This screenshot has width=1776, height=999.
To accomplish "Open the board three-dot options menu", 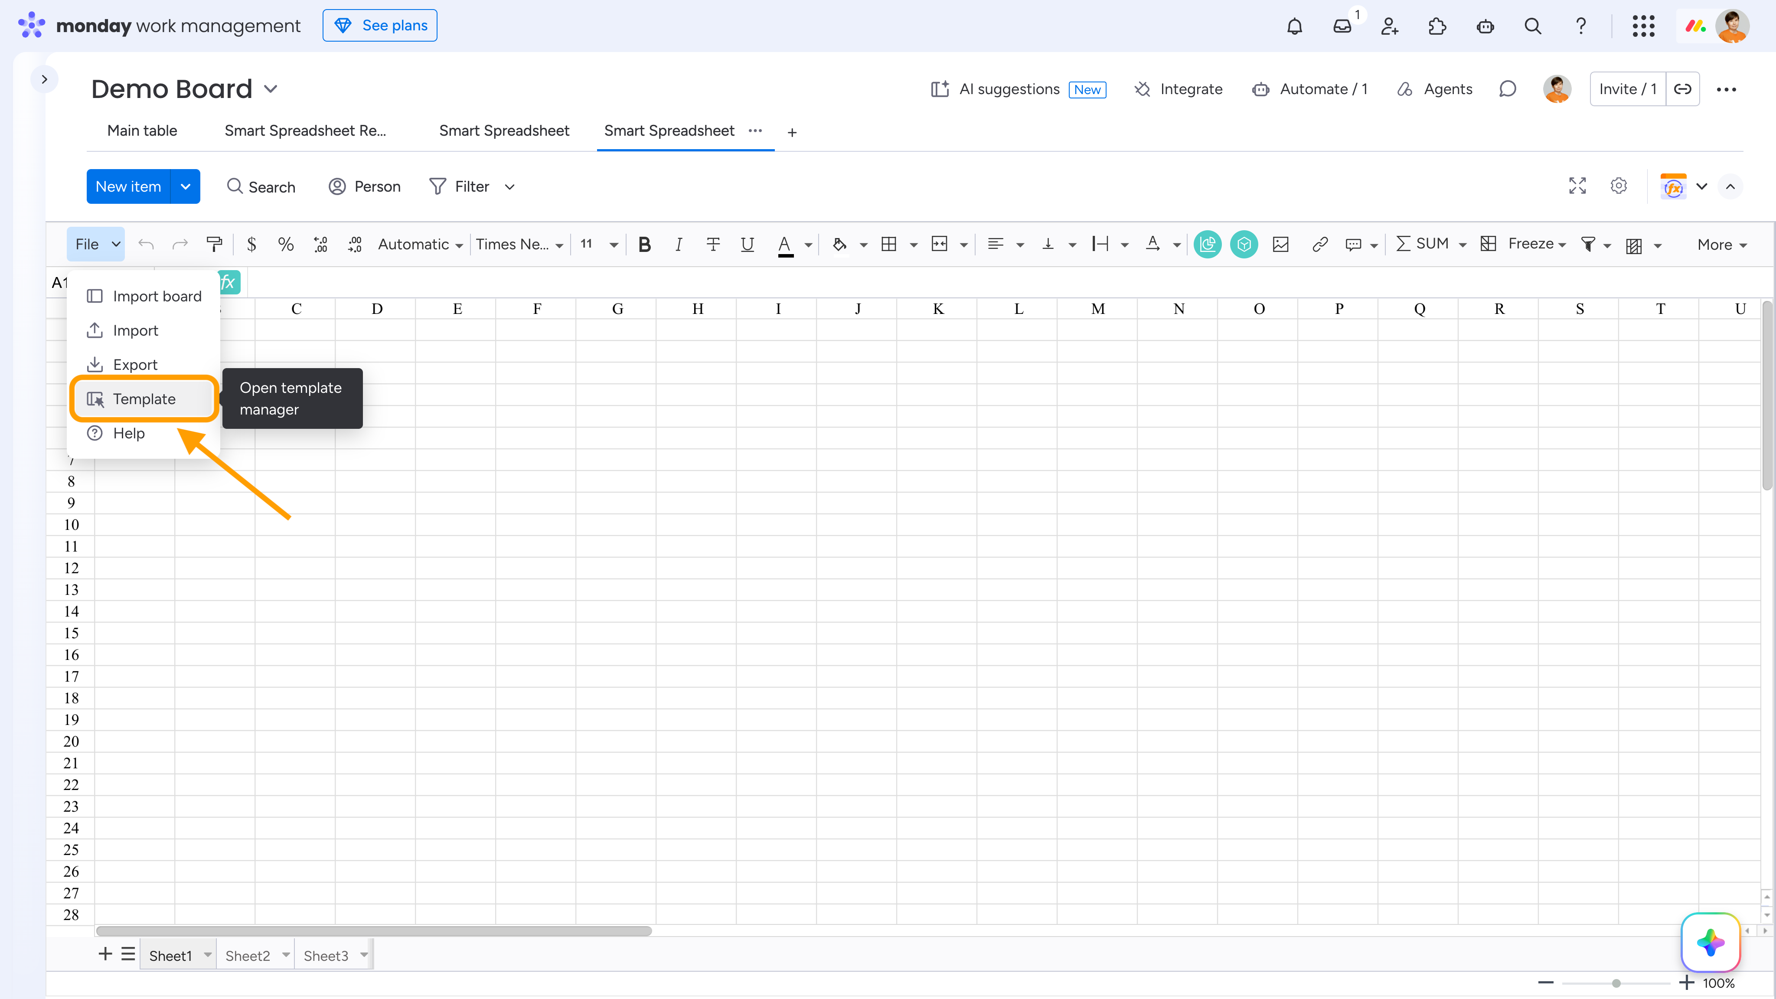I will 1727,89.
